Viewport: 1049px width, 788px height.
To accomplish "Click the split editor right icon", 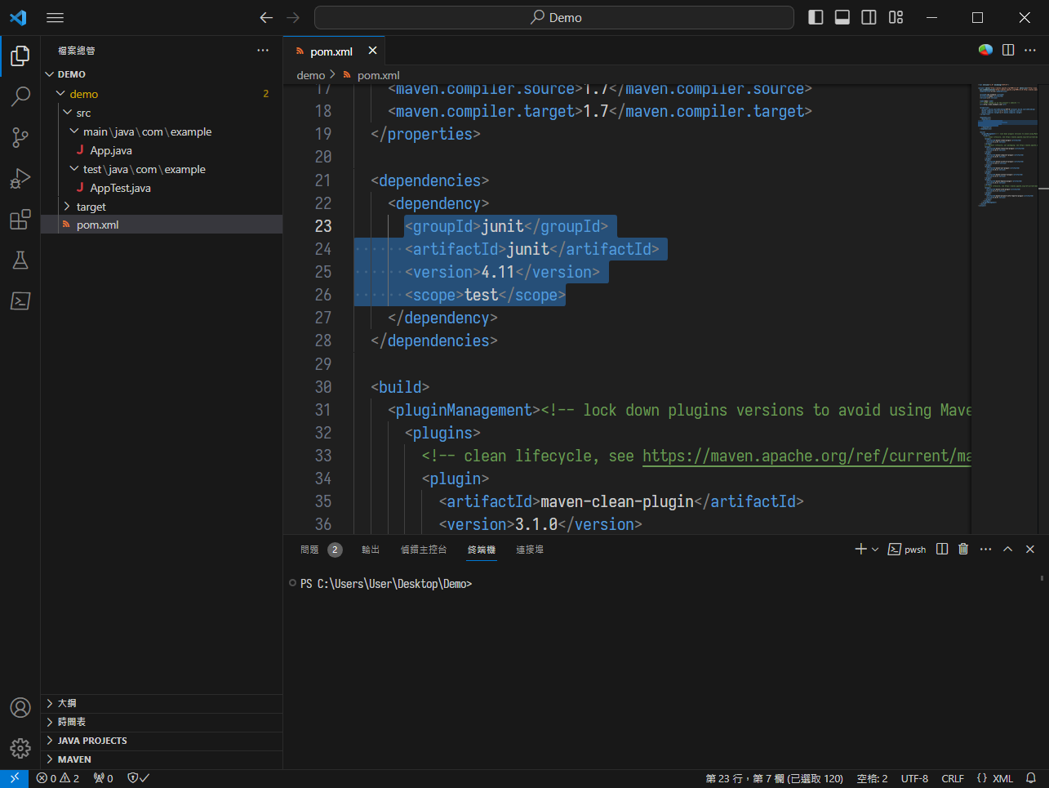I will 1008,51.
